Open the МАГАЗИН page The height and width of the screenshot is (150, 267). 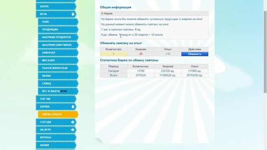point(58,60)
